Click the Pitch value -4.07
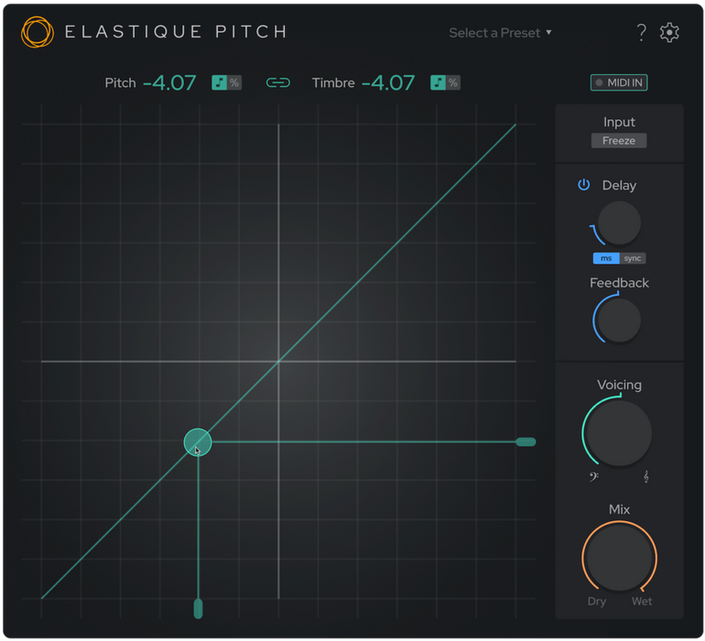The width and height of the screenshot is (705, 641). (x=169, y=82)
